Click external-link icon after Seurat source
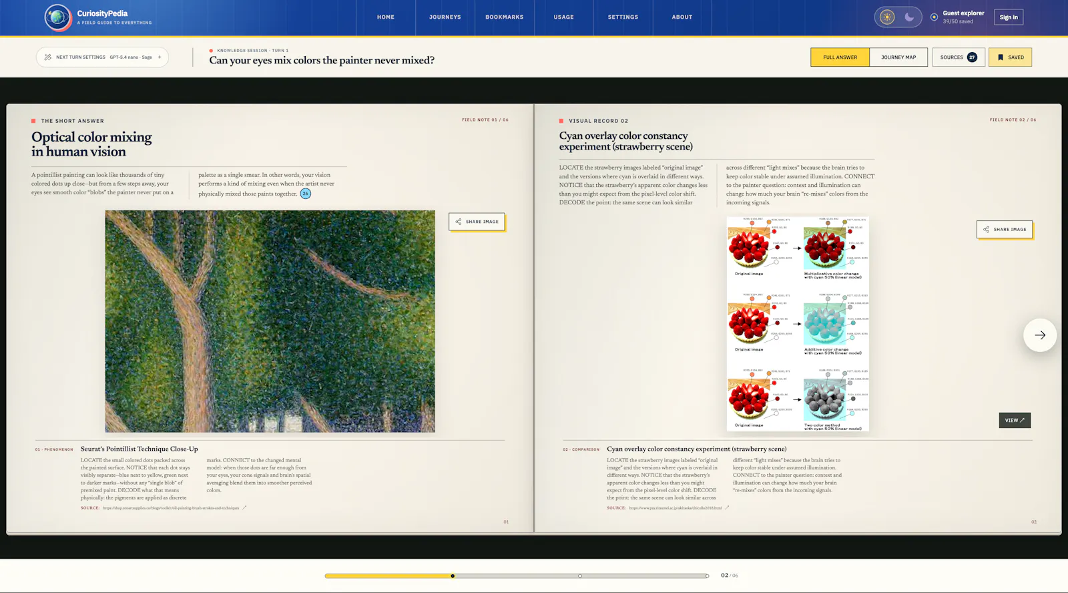Screen dimensions: 1068x593 pos(244,508)
